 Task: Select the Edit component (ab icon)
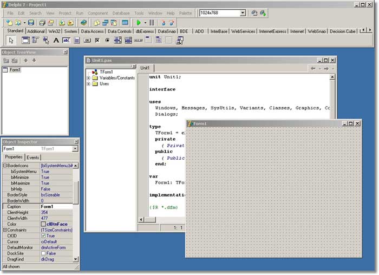coord(66,40)
